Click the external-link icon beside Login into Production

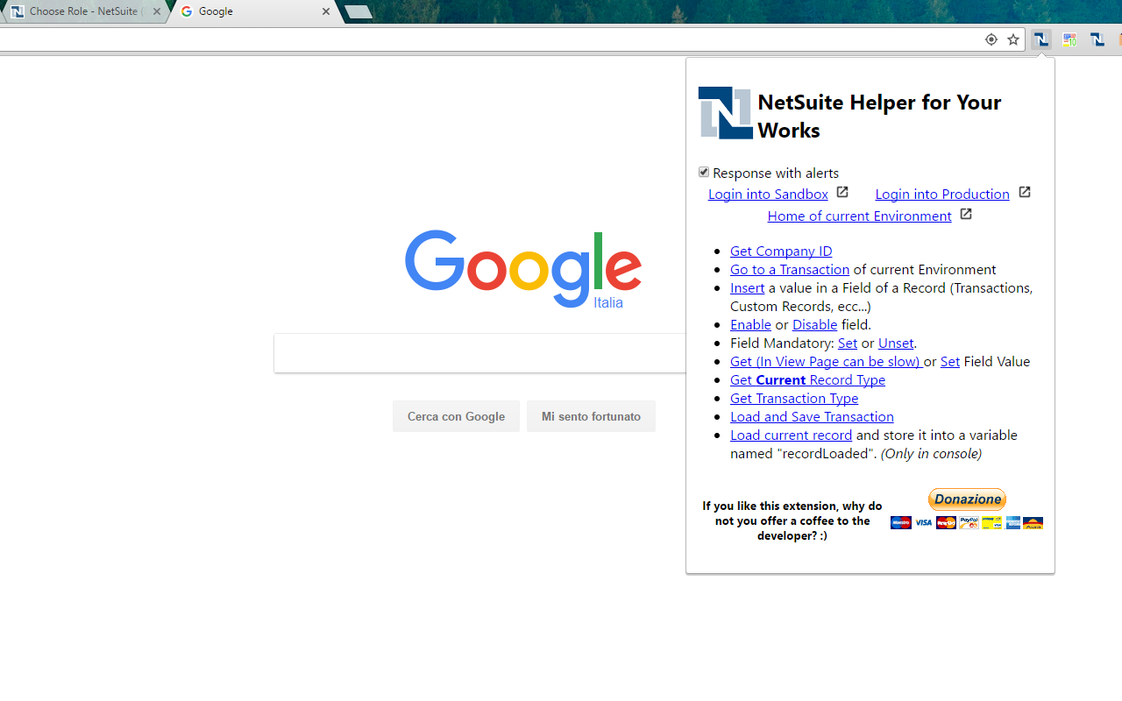1024,192
